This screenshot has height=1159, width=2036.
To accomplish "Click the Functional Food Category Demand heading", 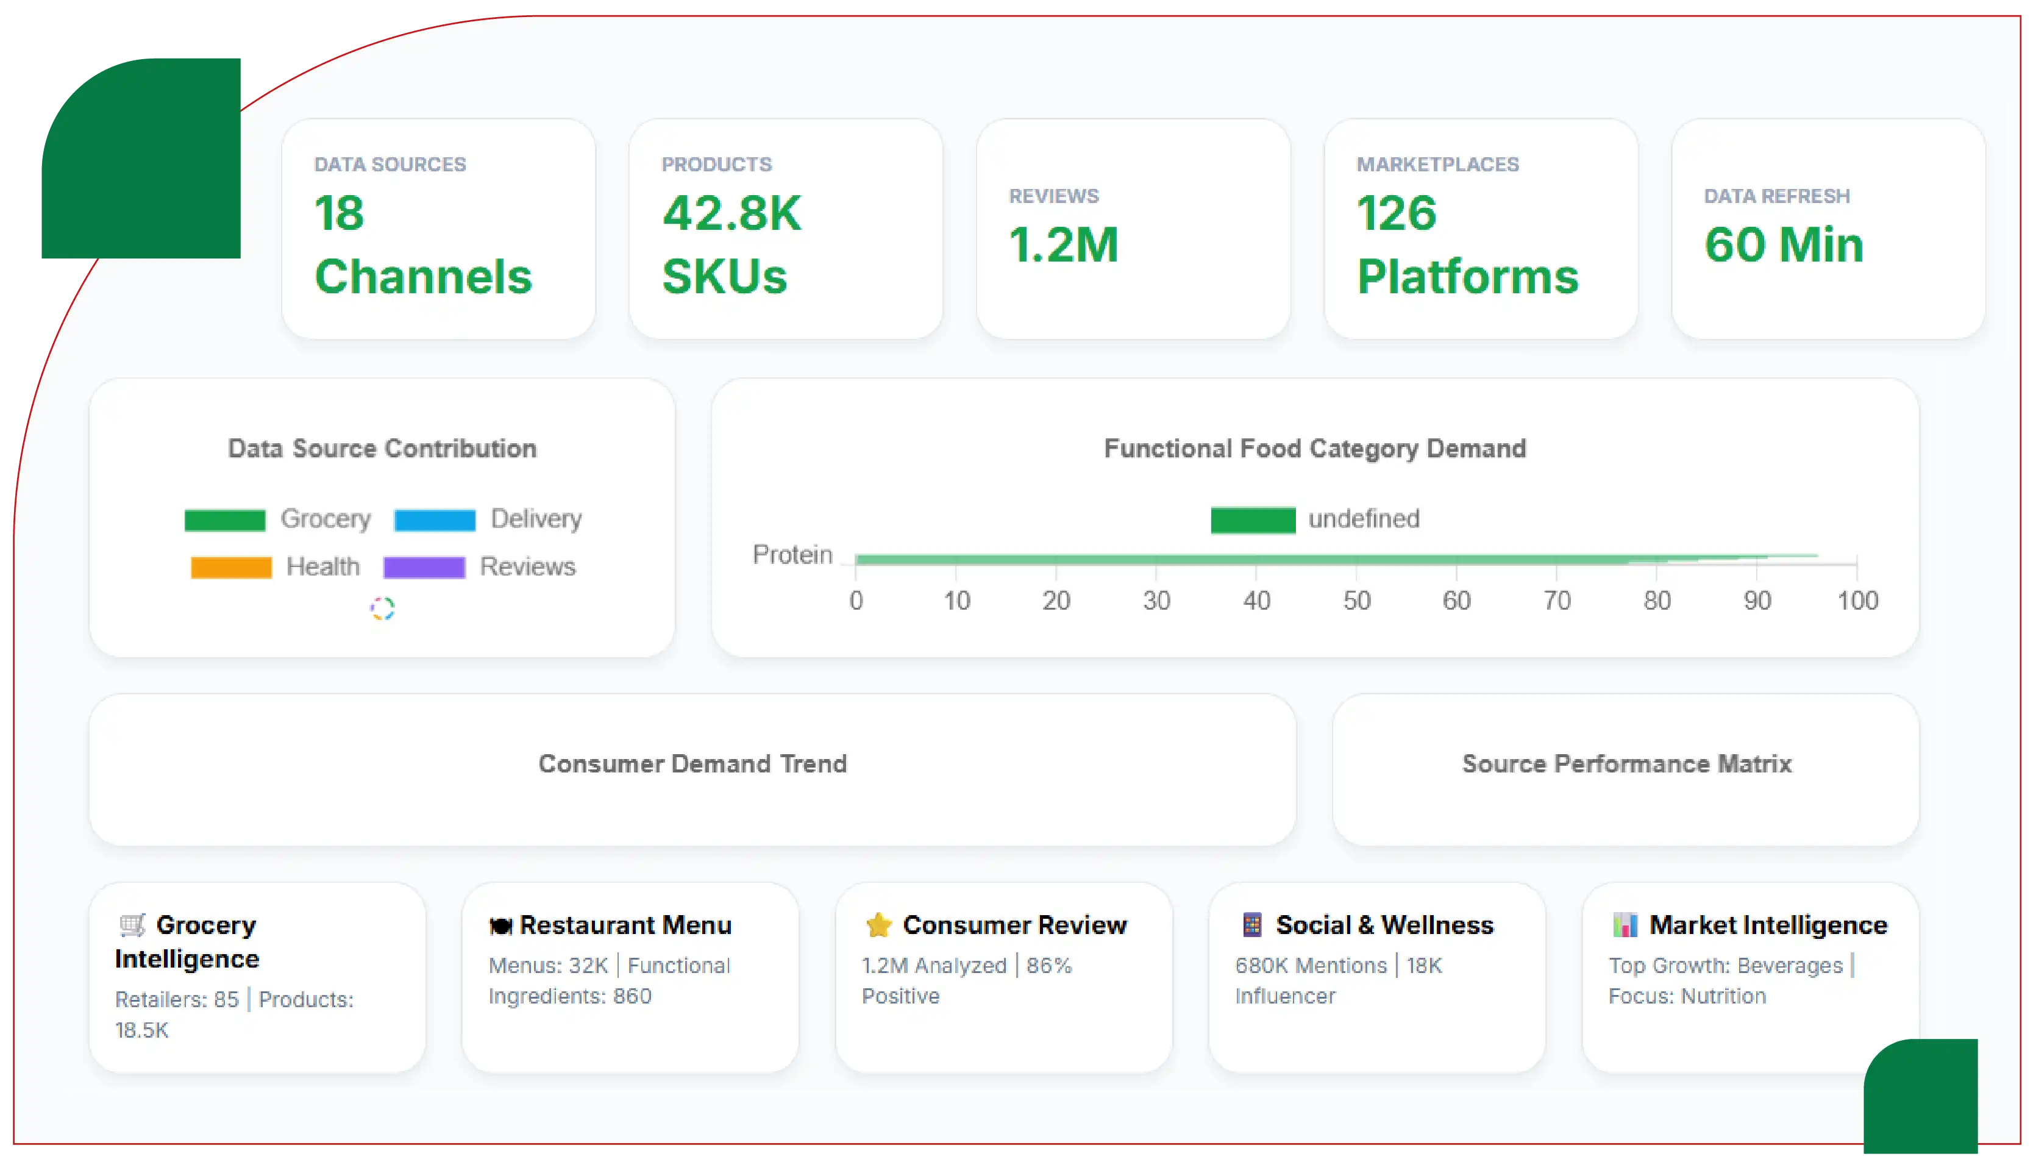I will 1314,448.
